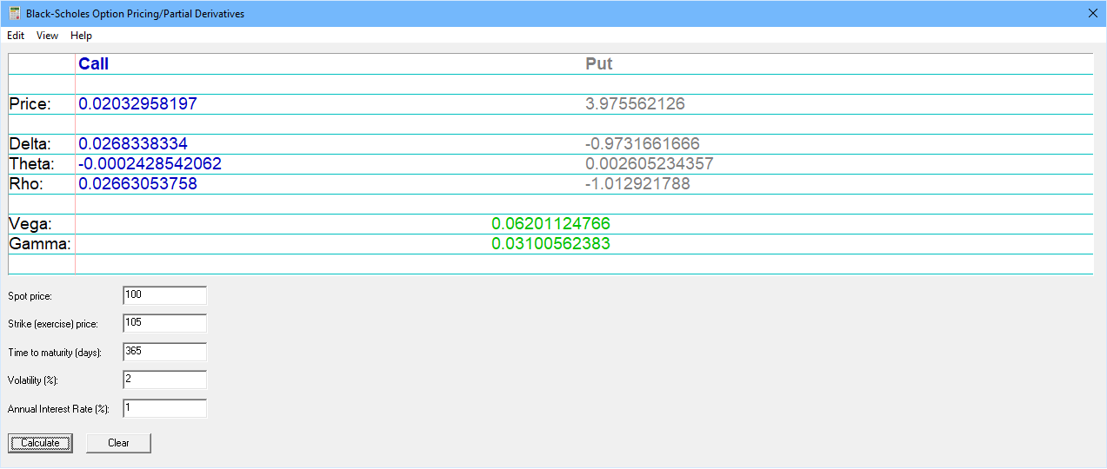
Task: Click the green Gamma value
Action: pos(550,244)
